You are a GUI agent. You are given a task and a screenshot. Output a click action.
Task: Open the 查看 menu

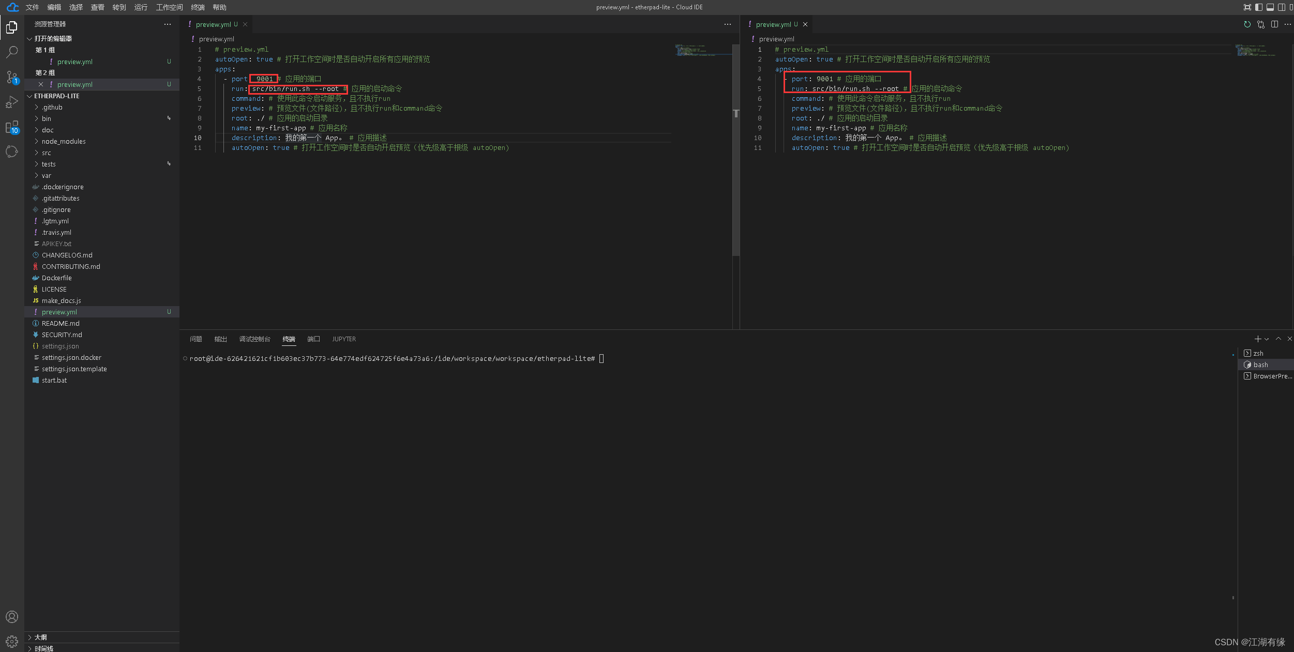pos(97,7)
